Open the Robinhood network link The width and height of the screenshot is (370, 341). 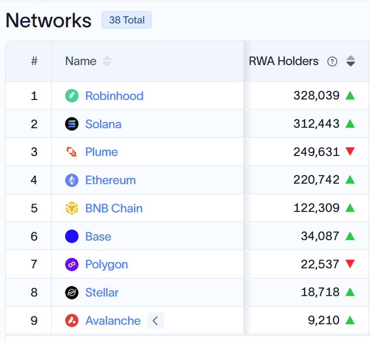pyautogui.click(x=114, y=96)
